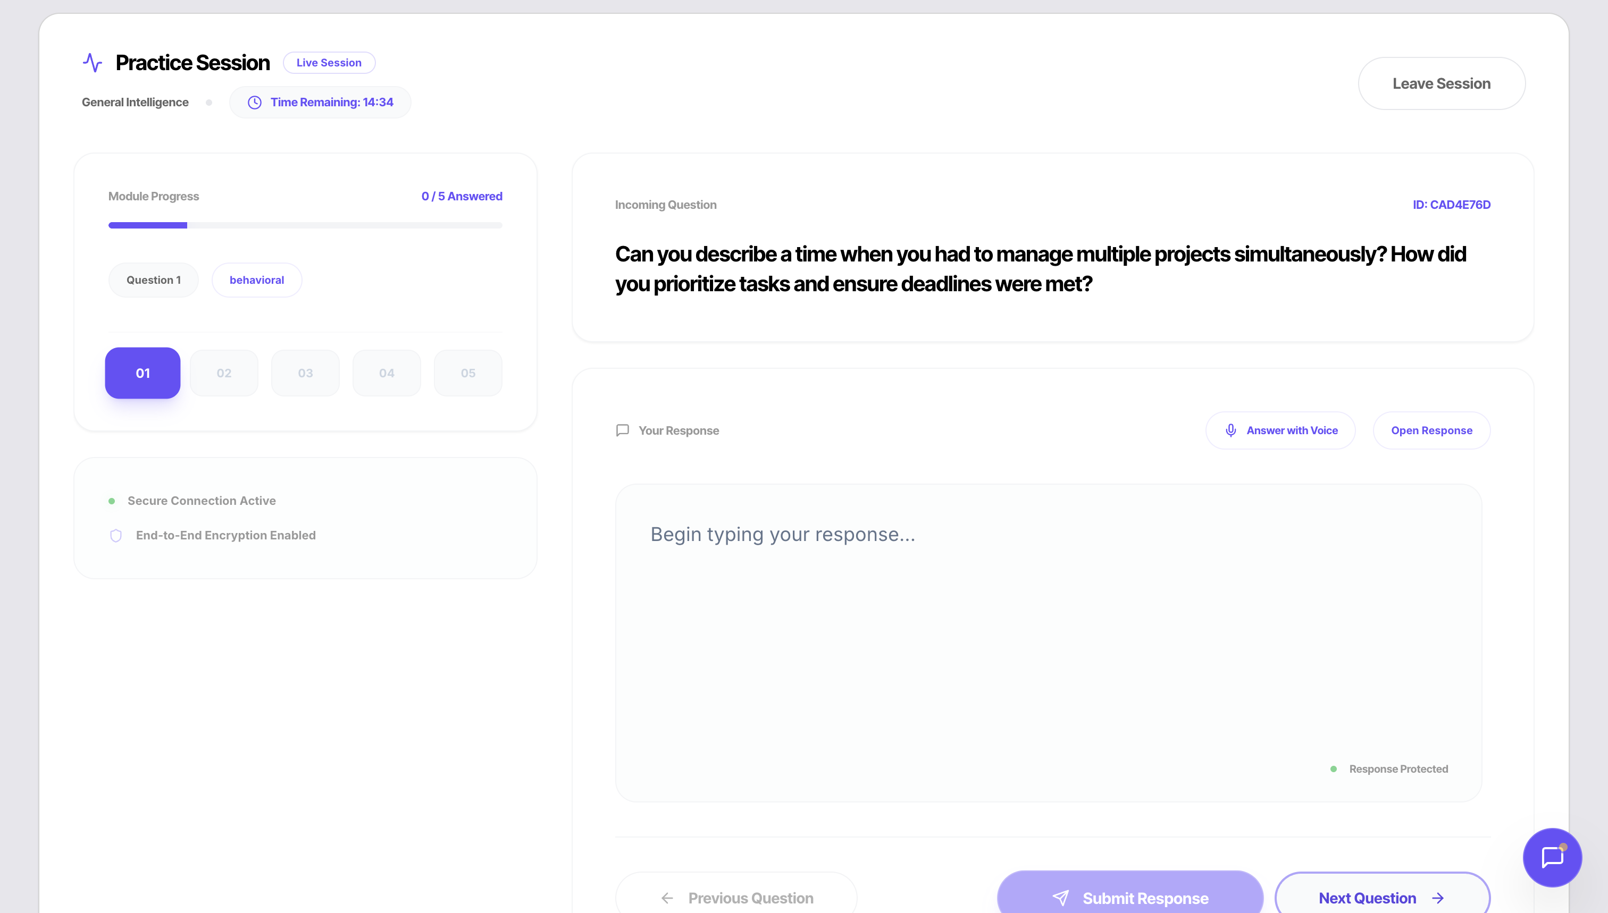Image resolution: width=1608 pixels, height=913 pixels.
Task: Go to question 04
Action: point(387,373)
